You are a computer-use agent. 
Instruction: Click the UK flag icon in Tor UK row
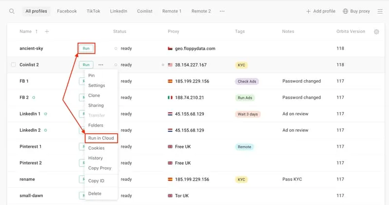pyautogui.click(x=170, y=196)
